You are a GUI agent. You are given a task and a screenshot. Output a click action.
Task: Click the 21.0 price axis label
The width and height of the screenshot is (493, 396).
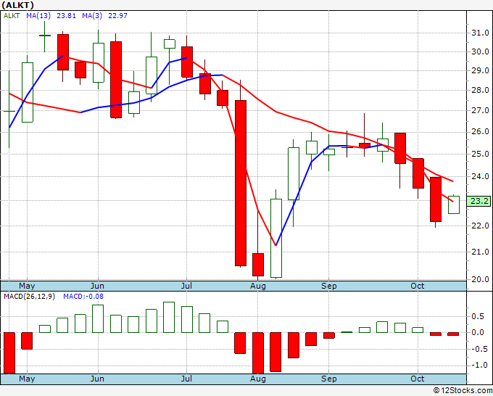click(480, 252)
